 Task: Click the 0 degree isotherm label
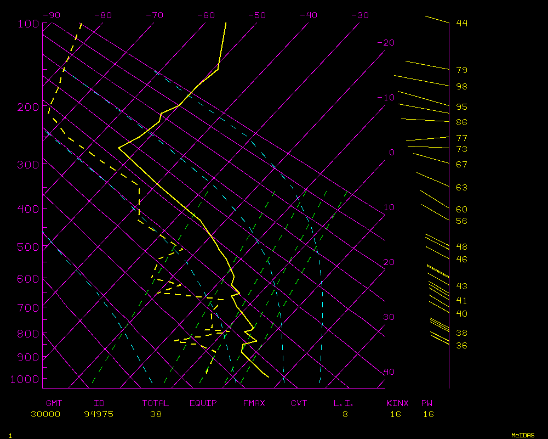point(391,153)
